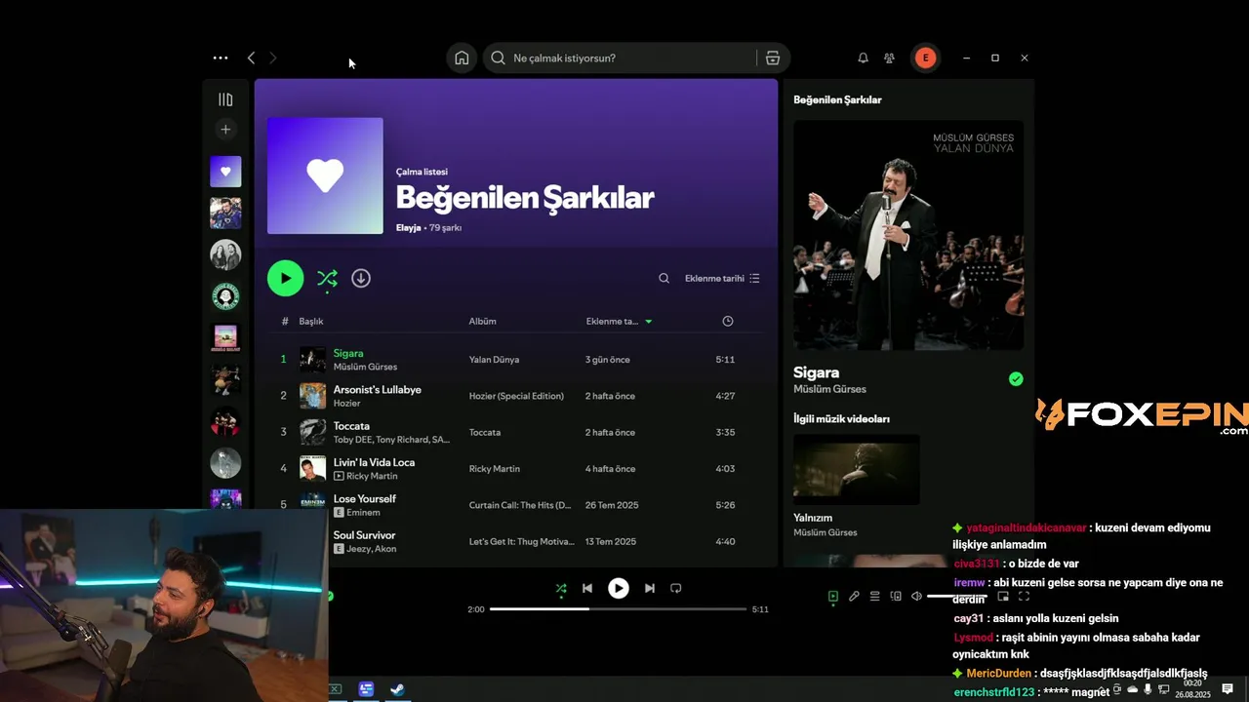Click the 'Yalnızım' video title

813,518
